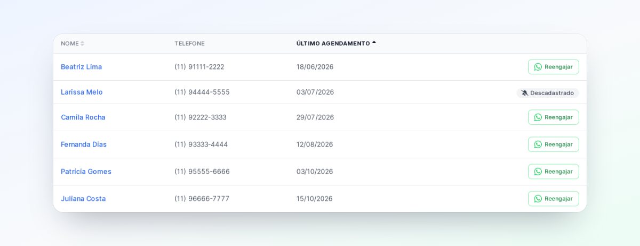This screenshot has height=246, width=640.
Task: Select the Telefone column header
Action: click(x=189, y=44)
